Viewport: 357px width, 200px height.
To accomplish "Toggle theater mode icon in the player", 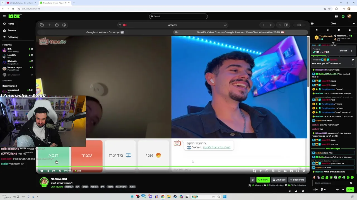I will 291,171.
